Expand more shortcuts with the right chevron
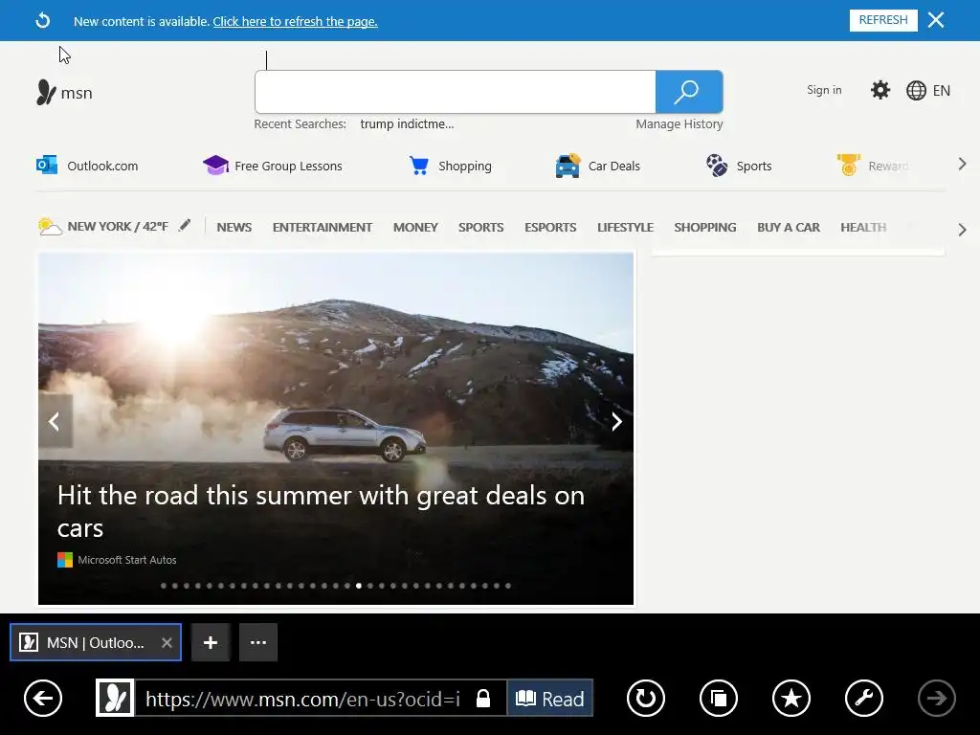The image size is (980, 735). 962,164
